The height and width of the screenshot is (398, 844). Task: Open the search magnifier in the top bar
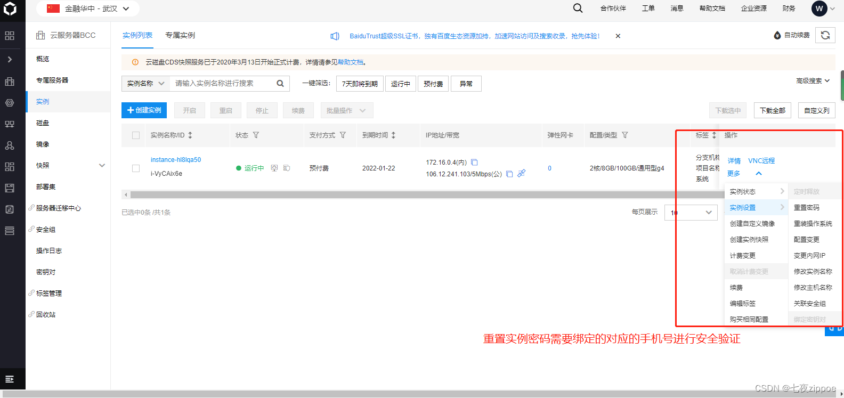point(578,8)
